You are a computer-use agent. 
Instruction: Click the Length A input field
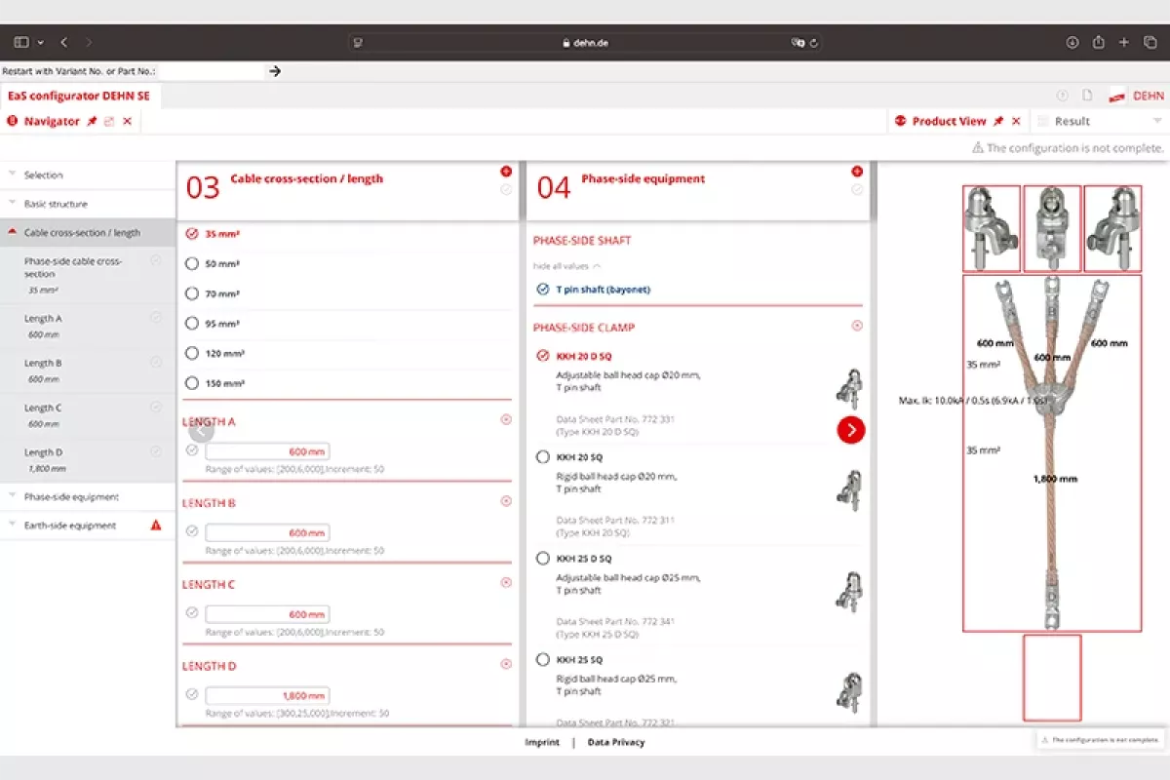point(267,451)
